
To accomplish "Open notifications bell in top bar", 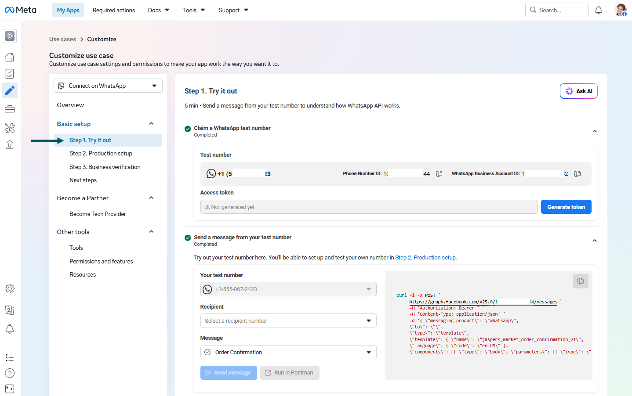I will coord(599,10).
